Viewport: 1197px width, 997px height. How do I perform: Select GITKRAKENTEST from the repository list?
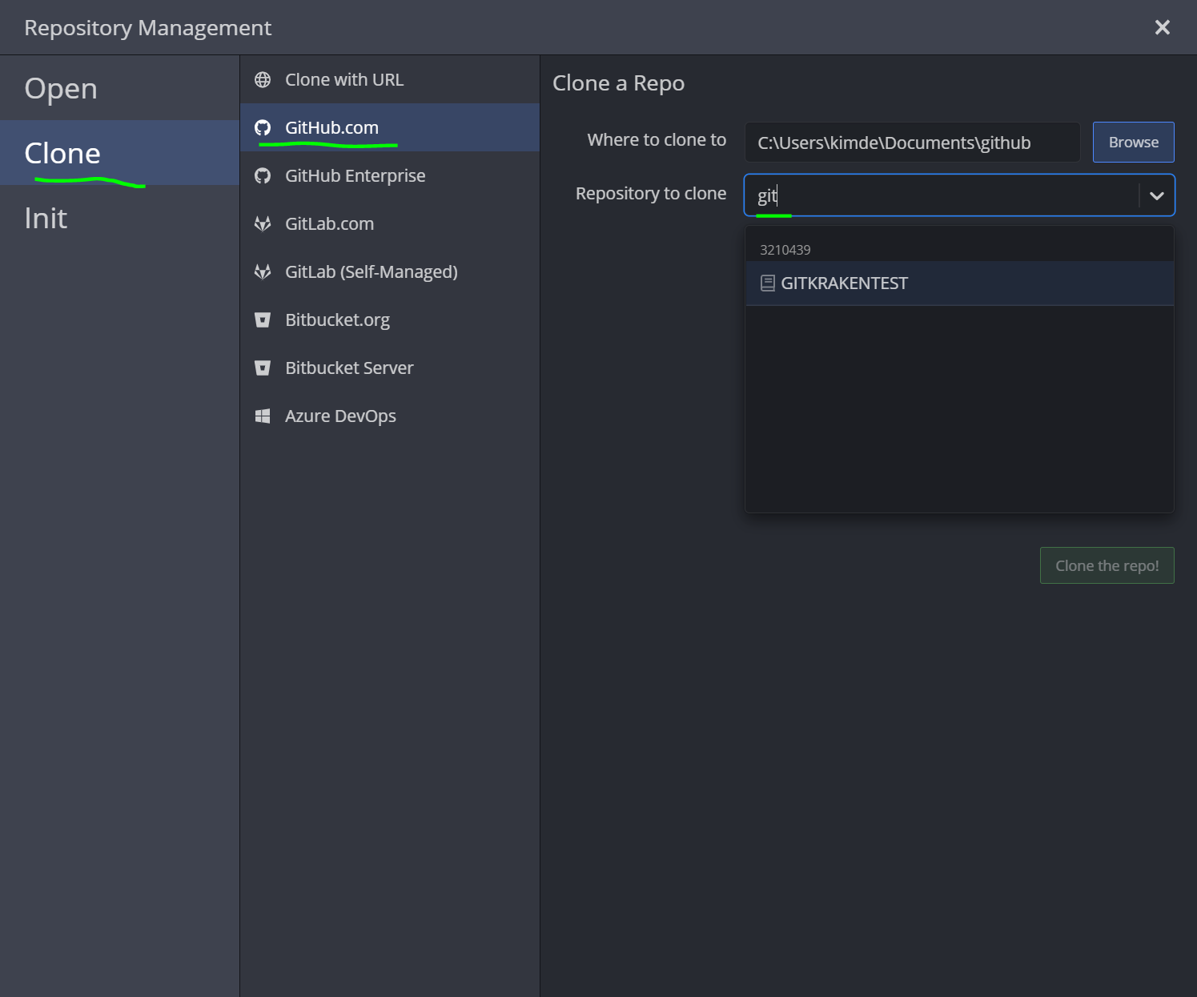tap(960, 283)
